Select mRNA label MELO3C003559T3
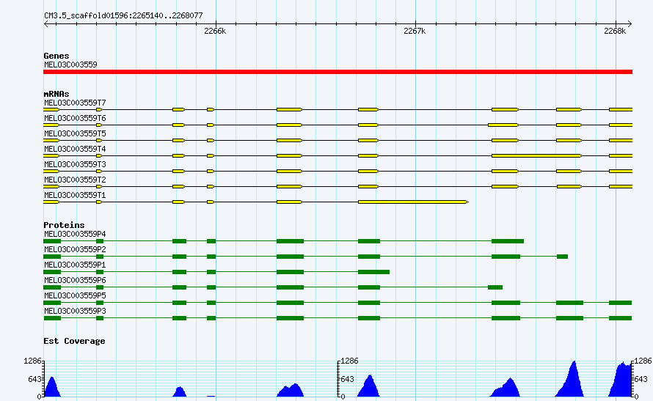 pyautogui.click(x=75, y=164)
